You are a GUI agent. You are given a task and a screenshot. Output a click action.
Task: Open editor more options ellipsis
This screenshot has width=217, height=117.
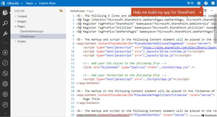coord(212,11)
